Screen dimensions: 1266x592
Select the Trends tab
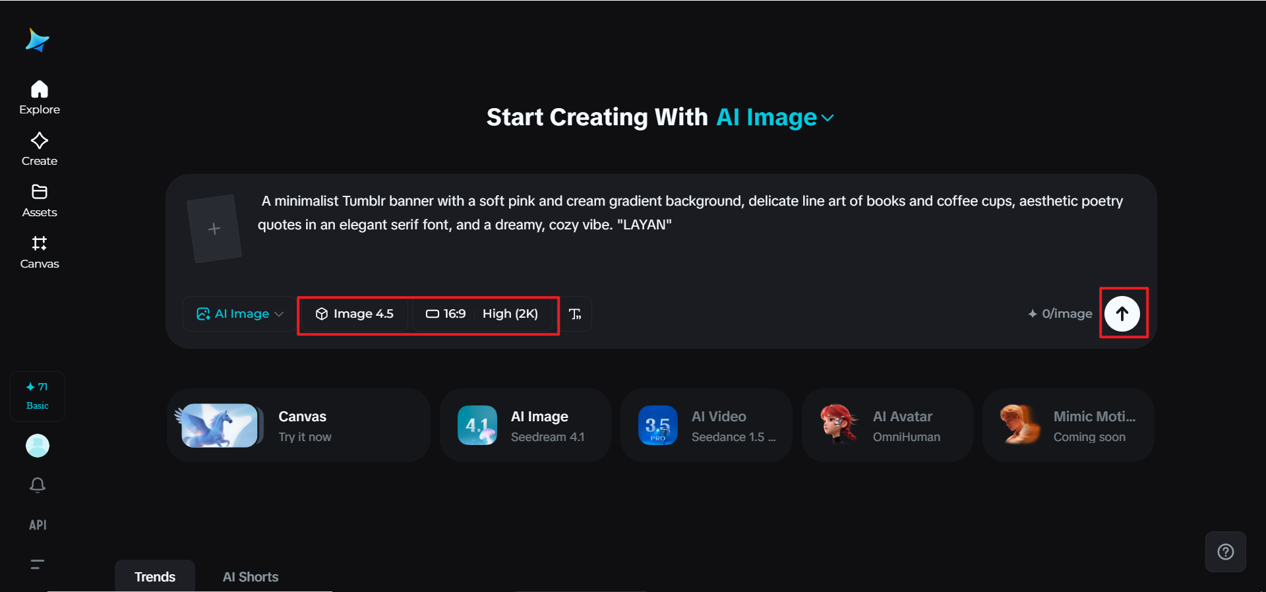pyautogui.click(x=155, y=577)
